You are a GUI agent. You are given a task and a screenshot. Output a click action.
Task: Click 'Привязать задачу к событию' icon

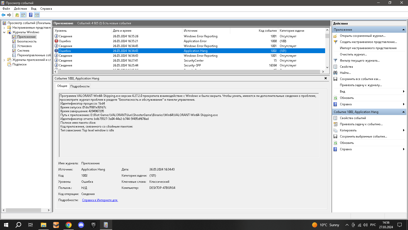335,124
